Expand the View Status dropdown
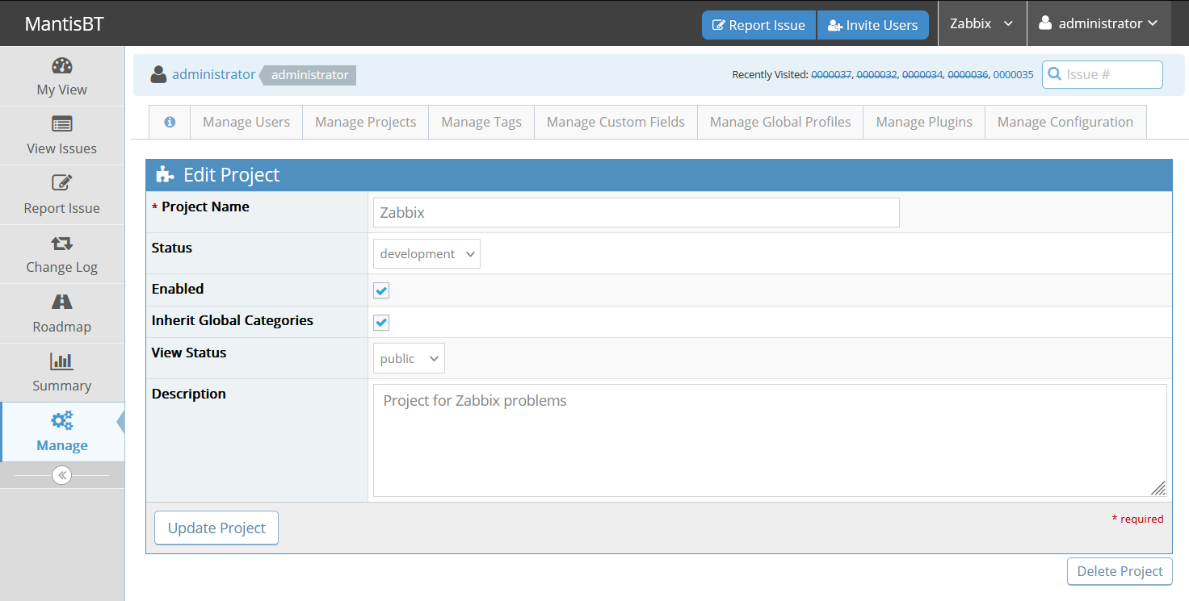The height and width of the screenshot is (601, 1189). 409,359
